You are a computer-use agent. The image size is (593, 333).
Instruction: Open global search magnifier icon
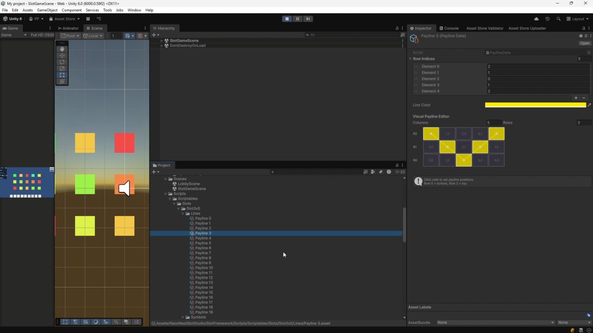[x=558, y=19]
